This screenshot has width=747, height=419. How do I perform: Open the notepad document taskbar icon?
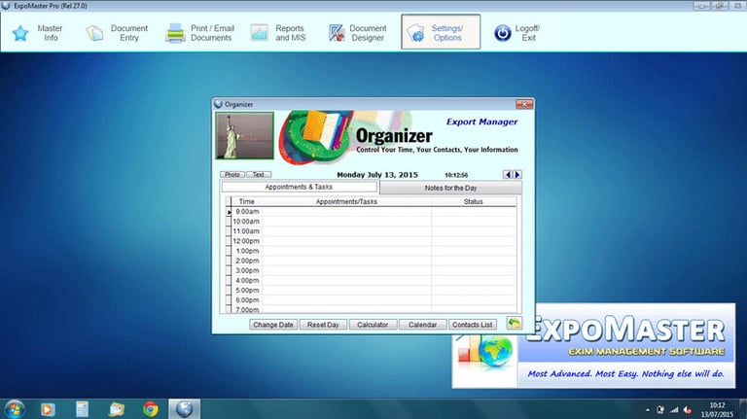(82, 409)
